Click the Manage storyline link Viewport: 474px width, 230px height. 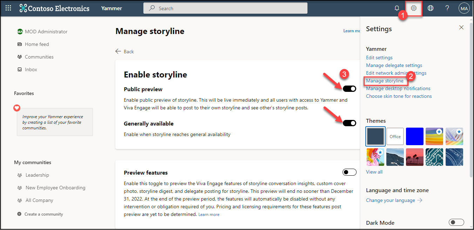point(385,81)
